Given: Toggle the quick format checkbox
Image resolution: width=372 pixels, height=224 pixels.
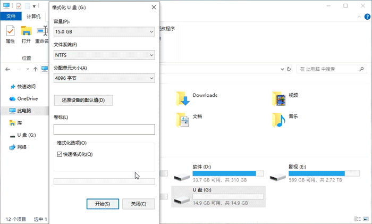Looking at the screenshot, I should 60,154.
